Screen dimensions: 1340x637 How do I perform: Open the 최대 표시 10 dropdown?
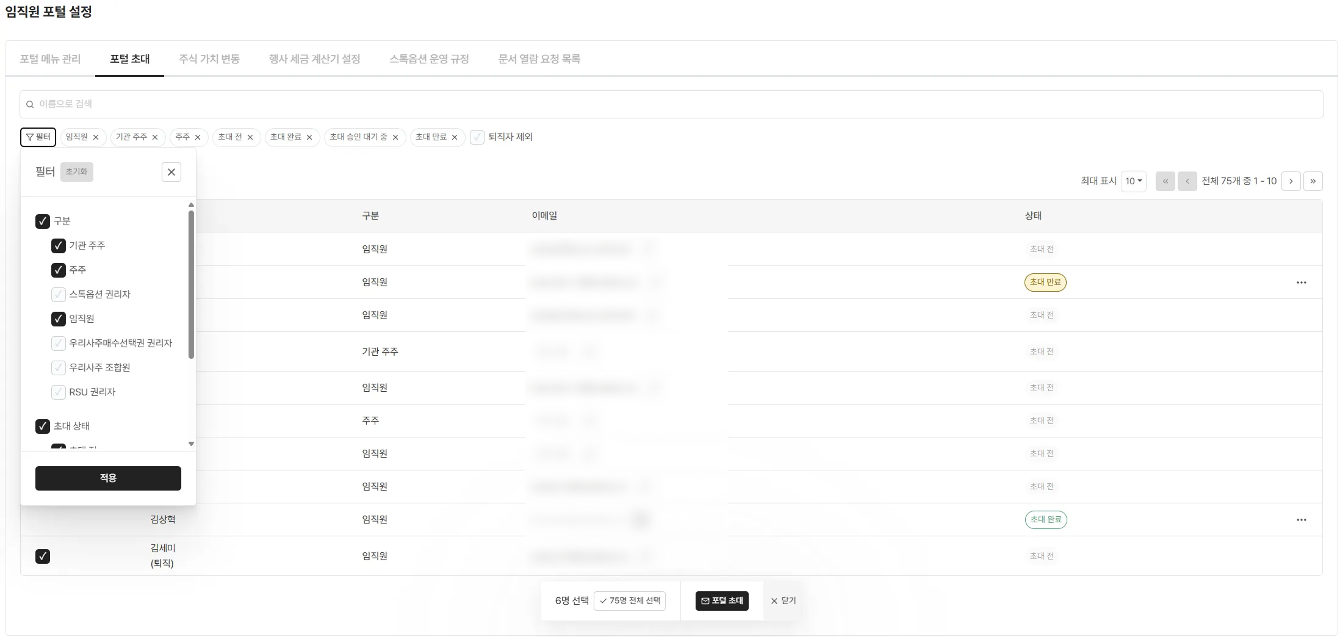[x=1134, y=181]
